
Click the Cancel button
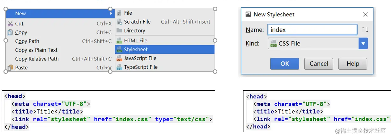(x=319, y=64)
